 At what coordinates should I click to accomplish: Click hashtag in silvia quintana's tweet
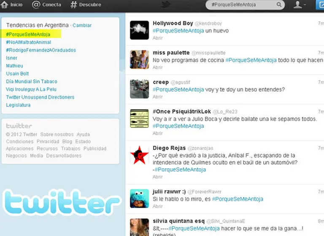coord(194,228)
